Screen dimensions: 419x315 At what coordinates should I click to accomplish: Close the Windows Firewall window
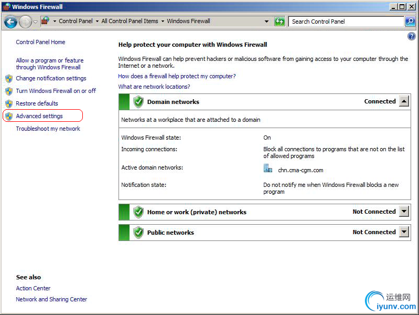click(x=412, y=7)
